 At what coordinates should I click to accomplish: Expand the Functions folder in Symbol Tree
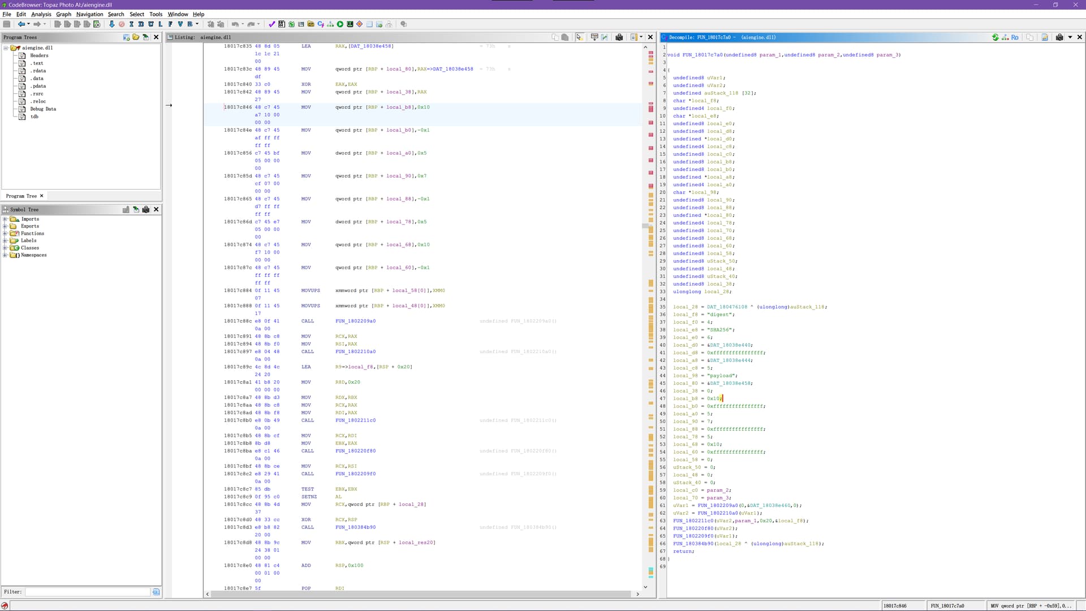[x=6, y=234]
